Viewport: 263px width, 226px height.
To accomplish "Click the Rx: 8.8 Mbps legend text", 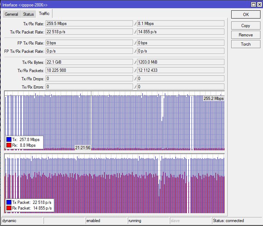I will coord(24,145).
